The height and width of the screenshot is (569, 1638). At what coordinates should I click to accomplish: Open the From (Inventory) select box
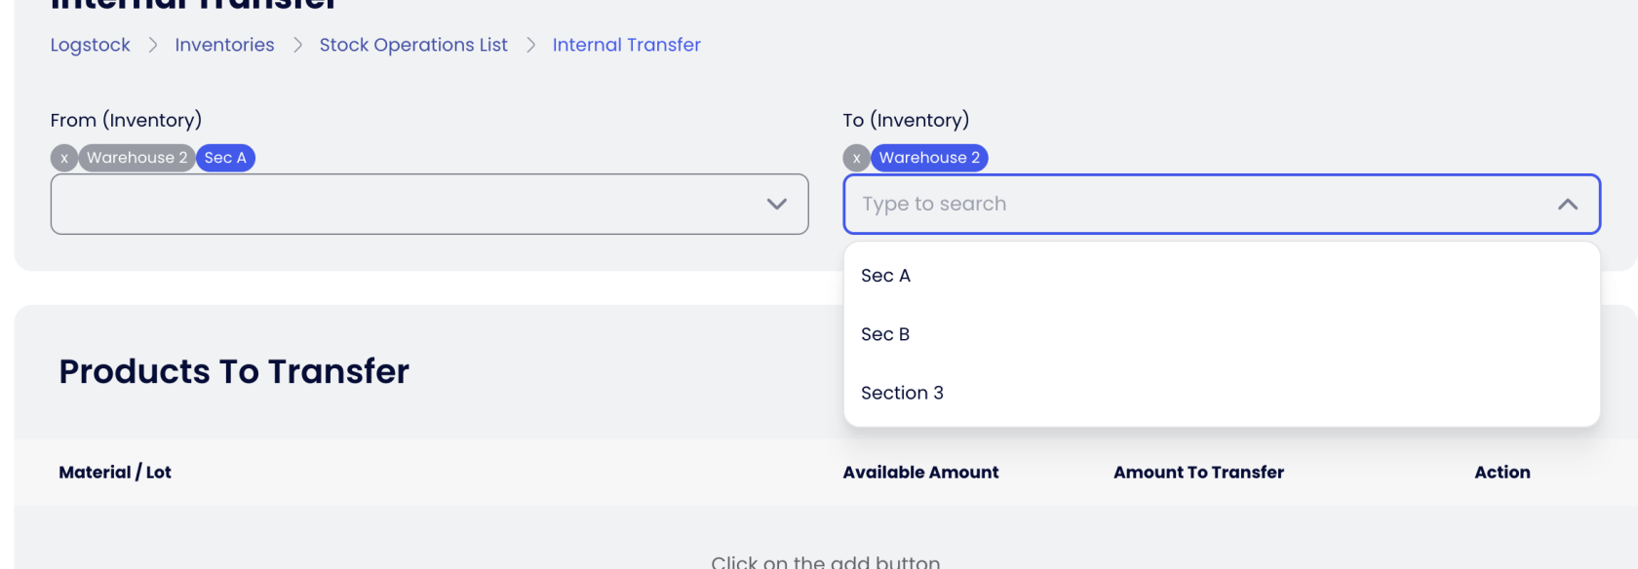click(x=409, y=204)
